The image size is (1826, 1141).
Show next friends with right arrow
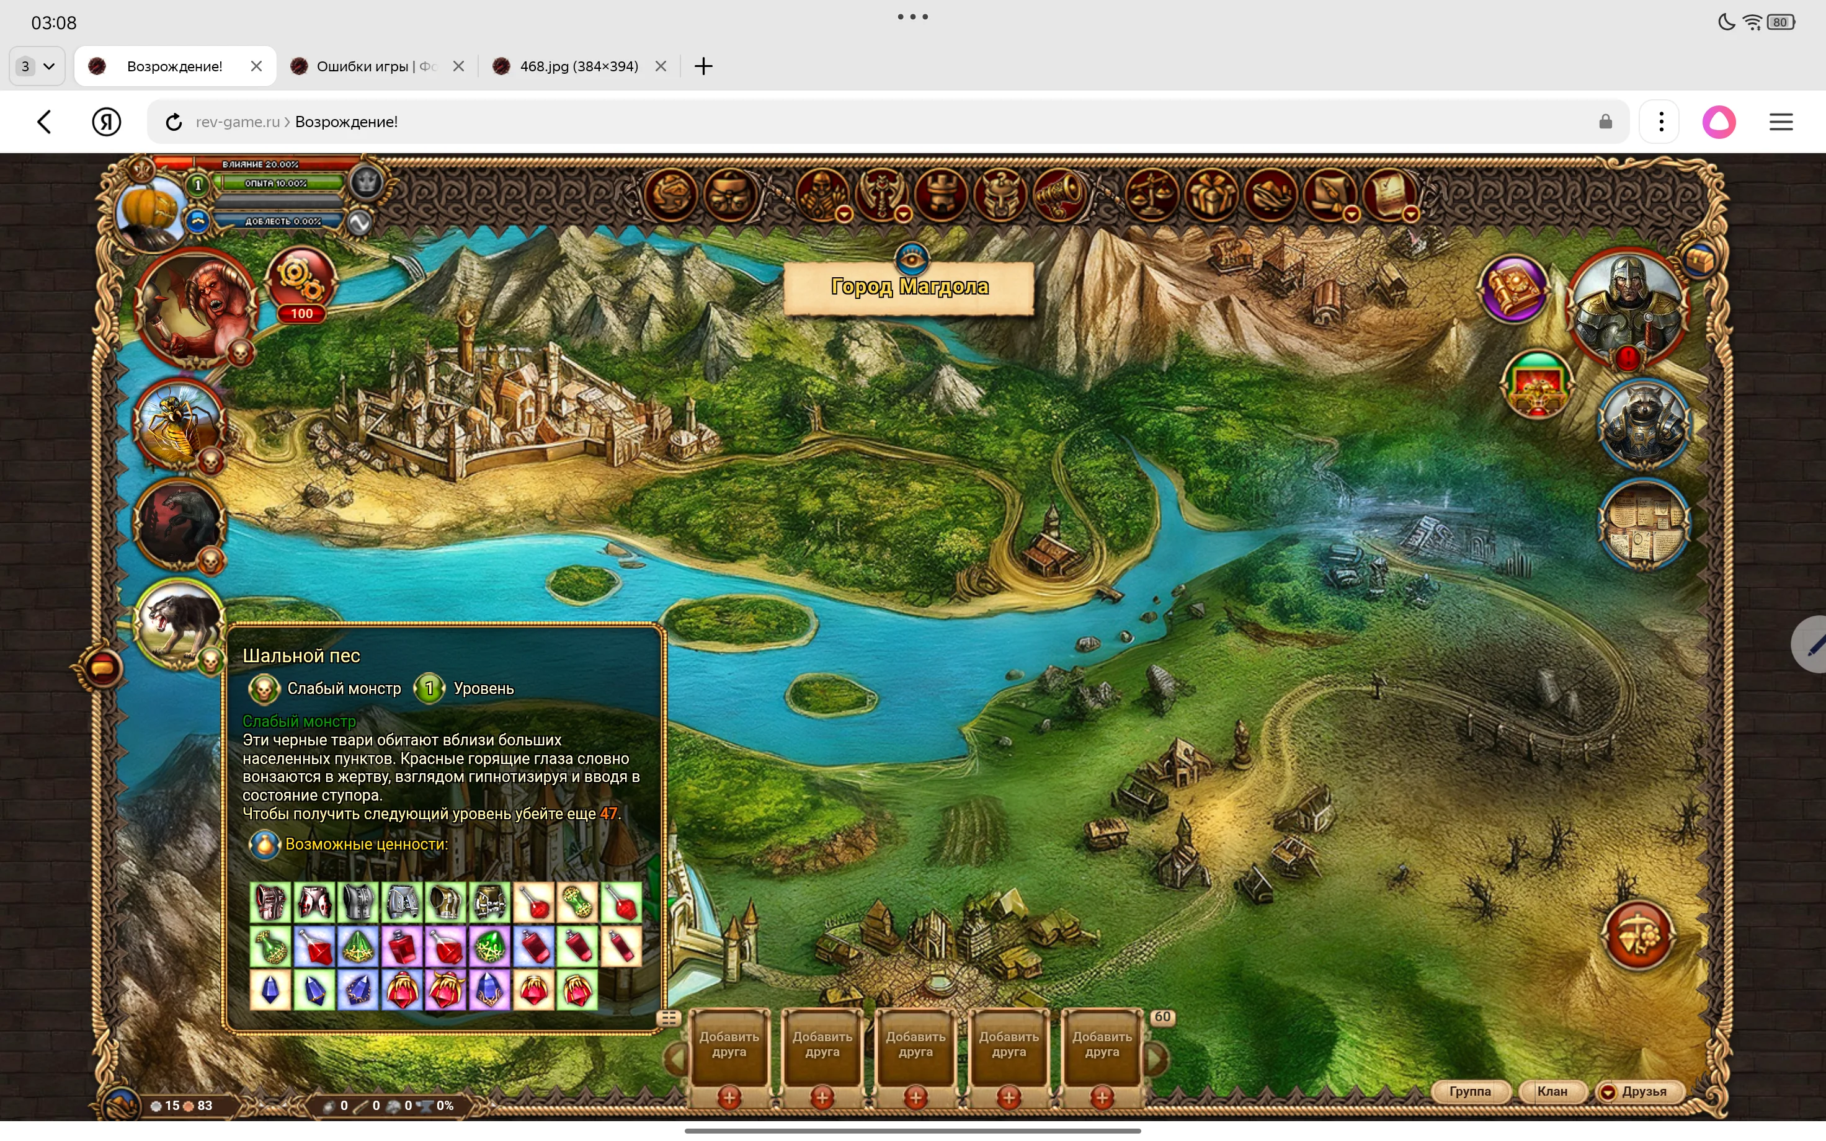[1156, 1059]
